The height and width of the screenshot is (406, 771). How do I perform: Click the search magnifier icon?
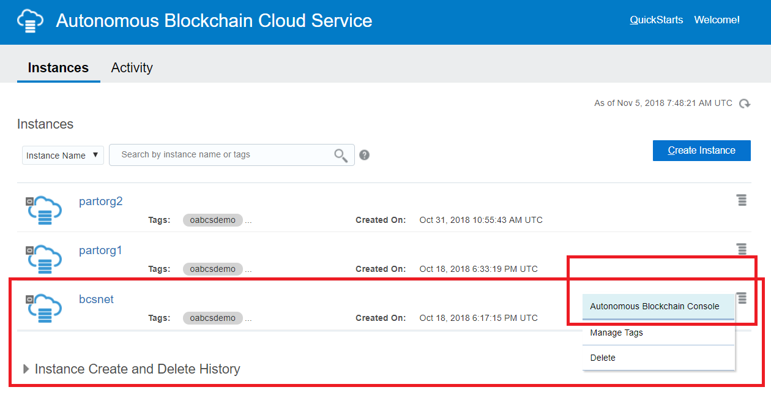[x=341, y=155]
